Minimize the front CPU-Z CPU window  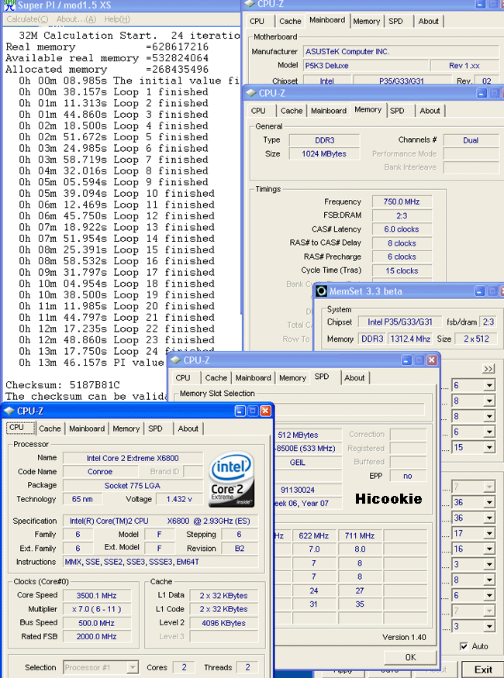240,411
